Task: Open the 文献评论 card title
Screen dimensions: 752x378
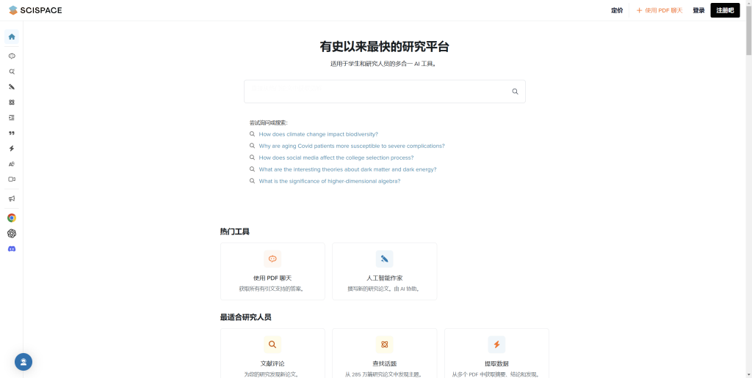Action: tap(272, 363)
